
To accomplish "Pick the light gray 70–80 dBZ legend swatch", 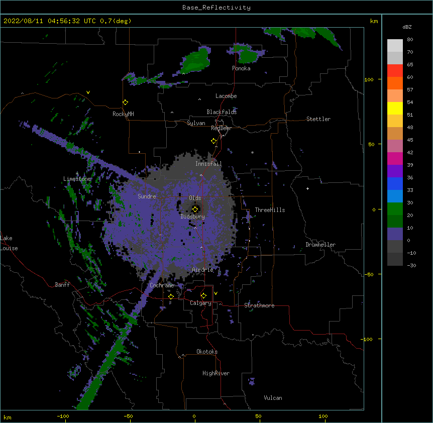I will coord(395,46).
